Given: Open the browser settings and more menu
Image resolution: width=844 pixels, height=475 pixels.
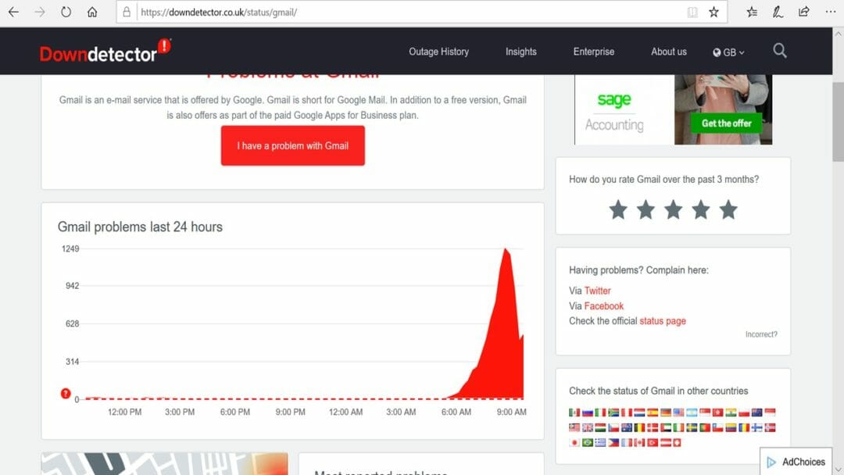Looking at the screenshot, I should pyautogui.click(x=831, y=12).
